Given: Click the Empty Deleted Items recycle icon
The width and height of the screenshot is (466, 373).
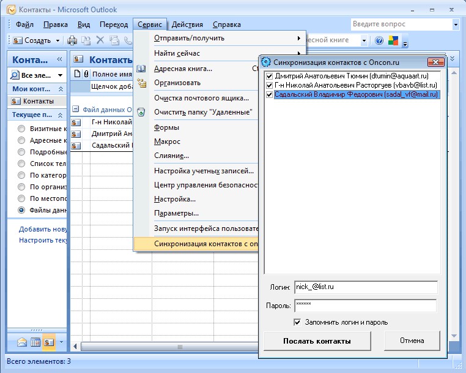Looking at the screenshot, I should (141, 112).
